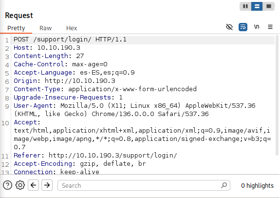Viewport: 280px width, 198px height.
Task: Click the Chrome/136.0.0.0 text
Action: pos(123,114)
